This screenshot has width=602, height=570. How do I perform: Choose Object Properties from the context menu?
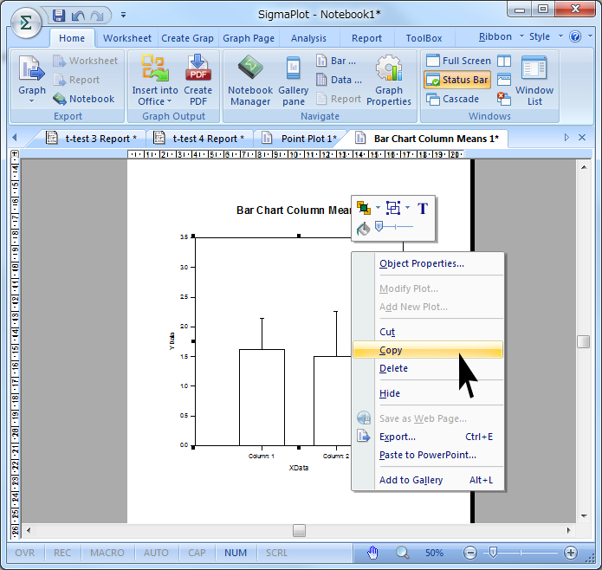(x=428, y=263)
